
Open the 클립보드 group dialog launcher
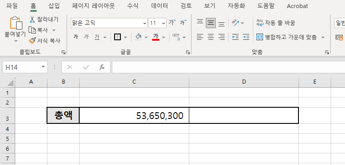[64, 52]
